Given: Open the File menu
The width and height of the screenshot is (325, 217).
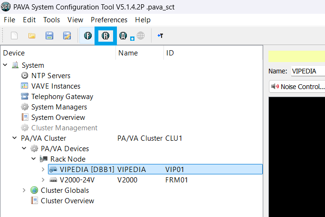Looking at the screenshot, I should [x=10, y=20].
